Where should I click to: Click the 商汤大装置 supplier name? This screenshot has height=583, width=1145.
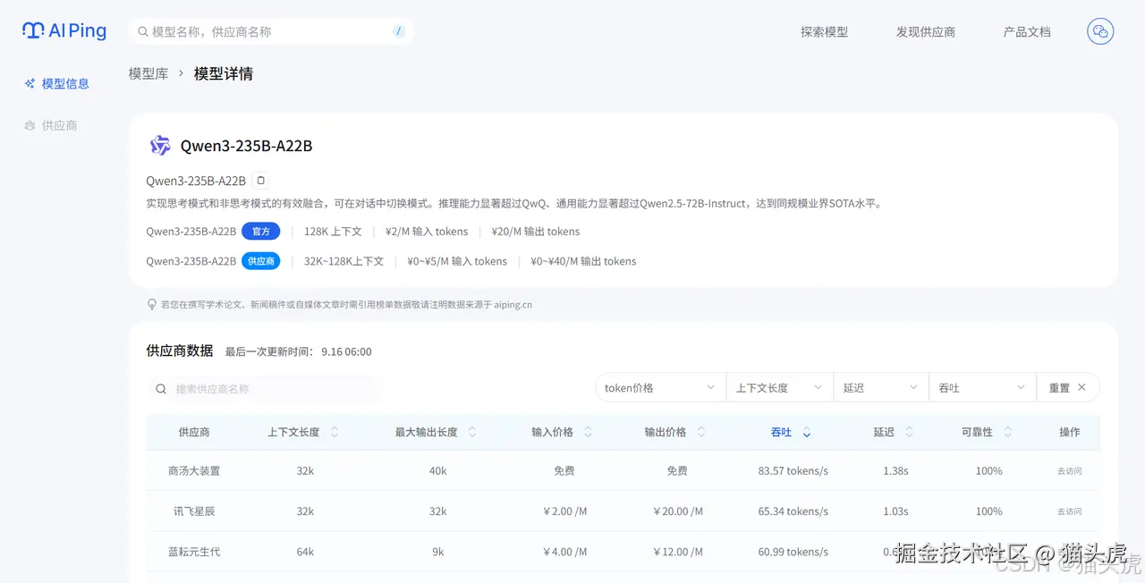(x=194, y=470)
